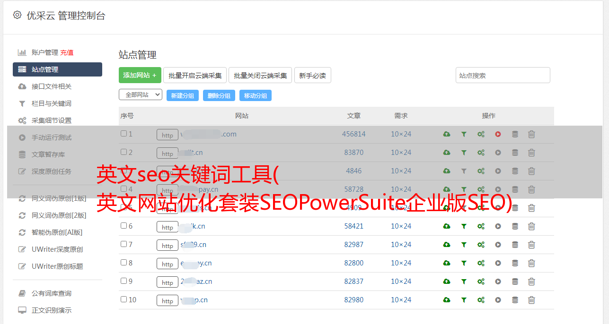
Task: Click the red play icon in row 1
Action: [x=498, y=134]
